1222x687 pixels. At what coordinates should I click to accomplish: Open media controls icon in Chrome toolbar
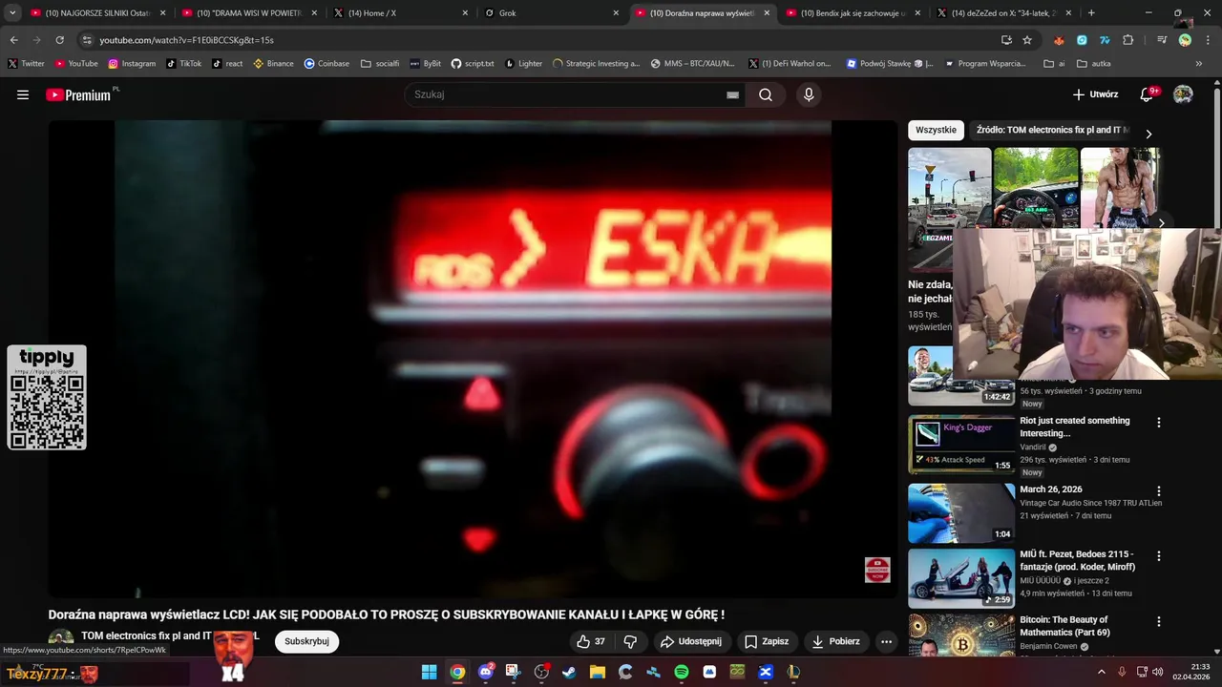point(1162,40)
